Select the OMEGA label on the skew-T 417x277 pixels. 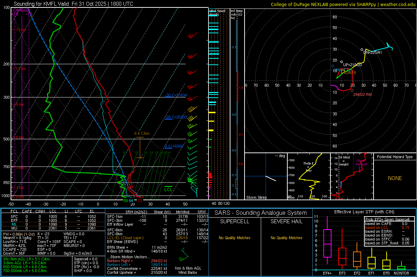pyautogui.click(x=22, y=10)
